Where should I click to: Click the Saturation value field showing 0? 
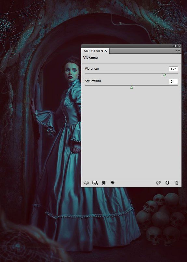coord(173,81)
